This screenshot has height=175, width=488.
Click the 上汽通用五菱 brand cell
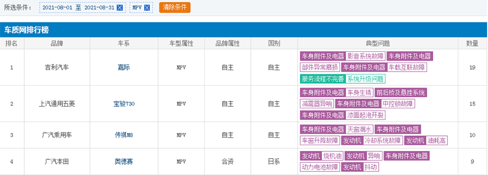57,103
